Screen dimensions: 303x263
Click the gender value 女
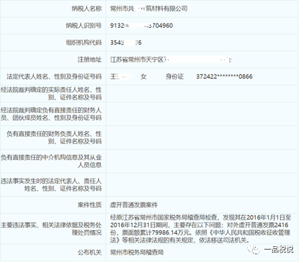(x=144, y=77)
